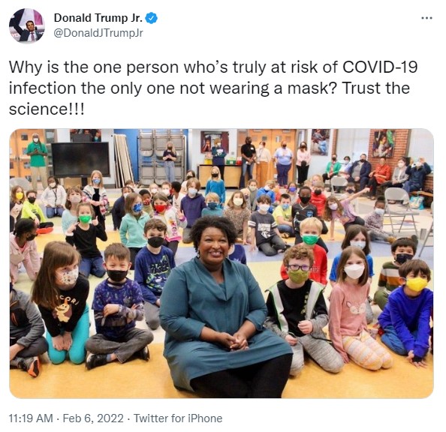Click the Feb 6, 2022 date

93,418
